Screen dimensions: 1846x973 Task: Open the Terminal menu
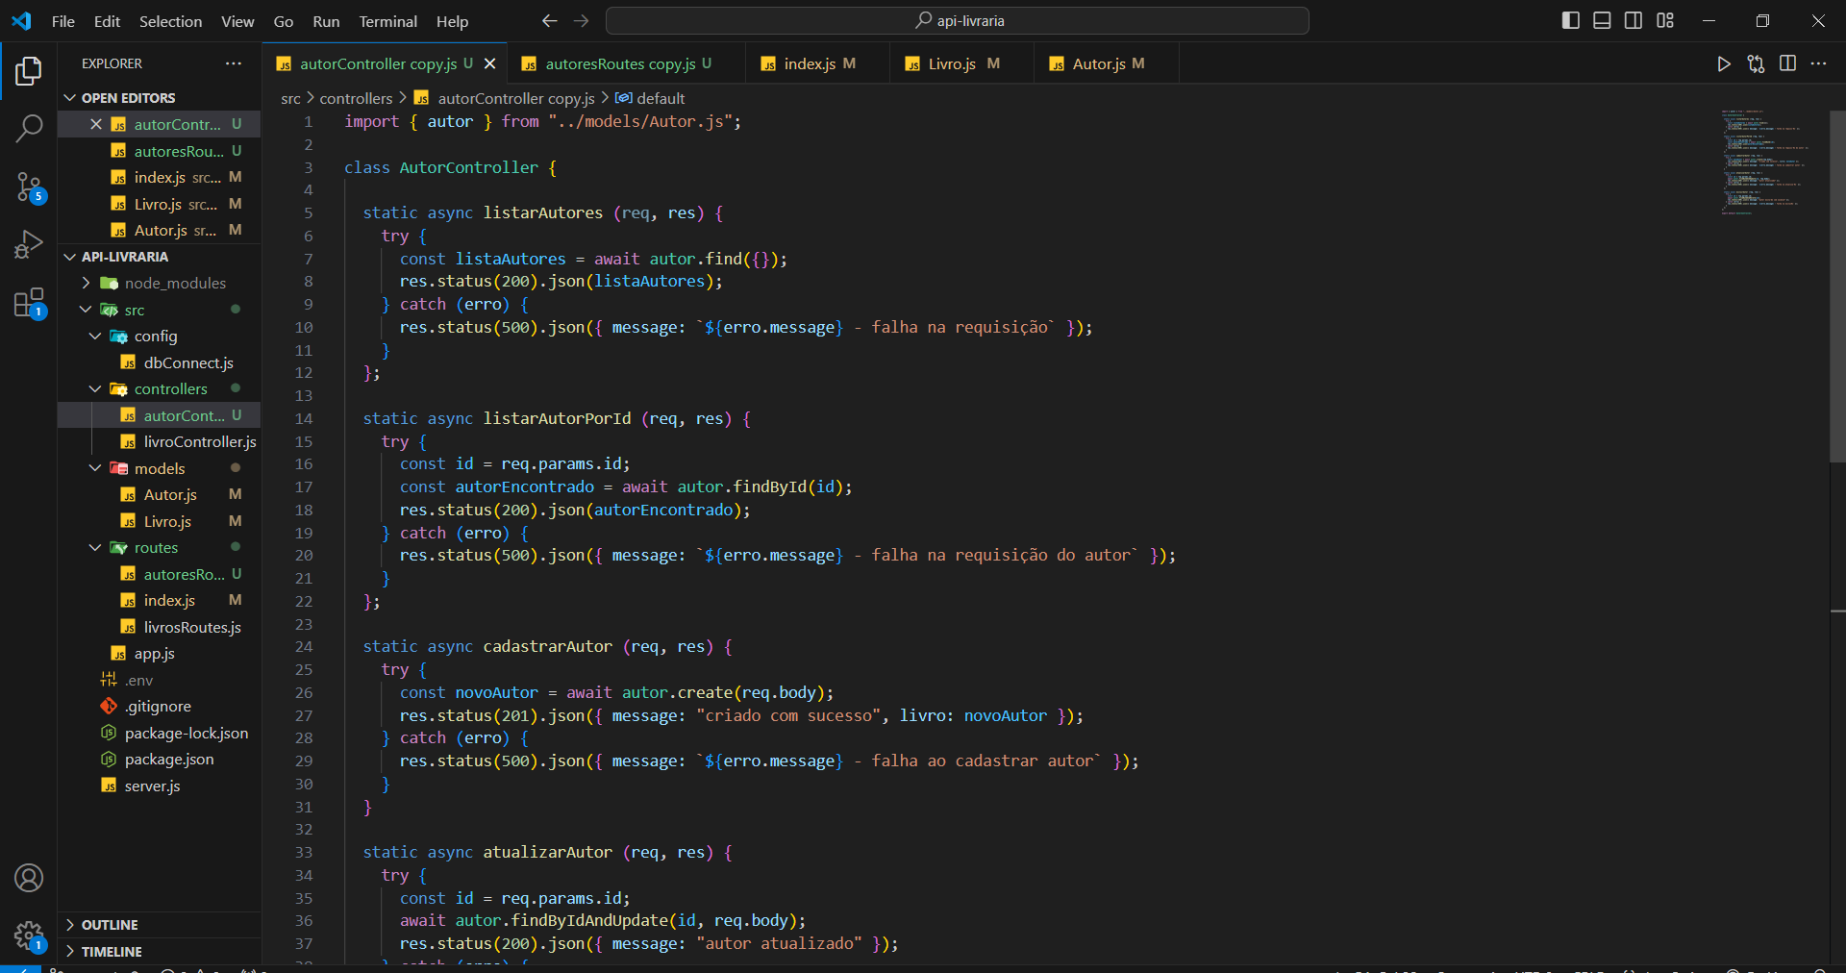coord(387,21)
